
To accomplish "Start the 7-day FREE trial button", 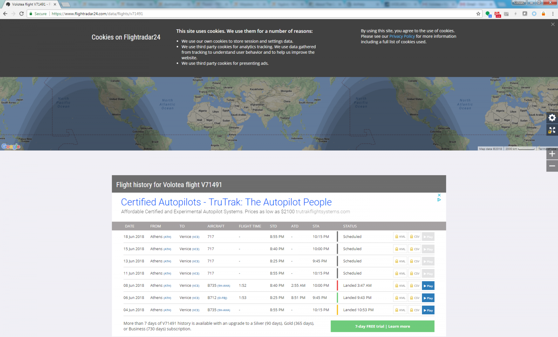I will [383, 326].
